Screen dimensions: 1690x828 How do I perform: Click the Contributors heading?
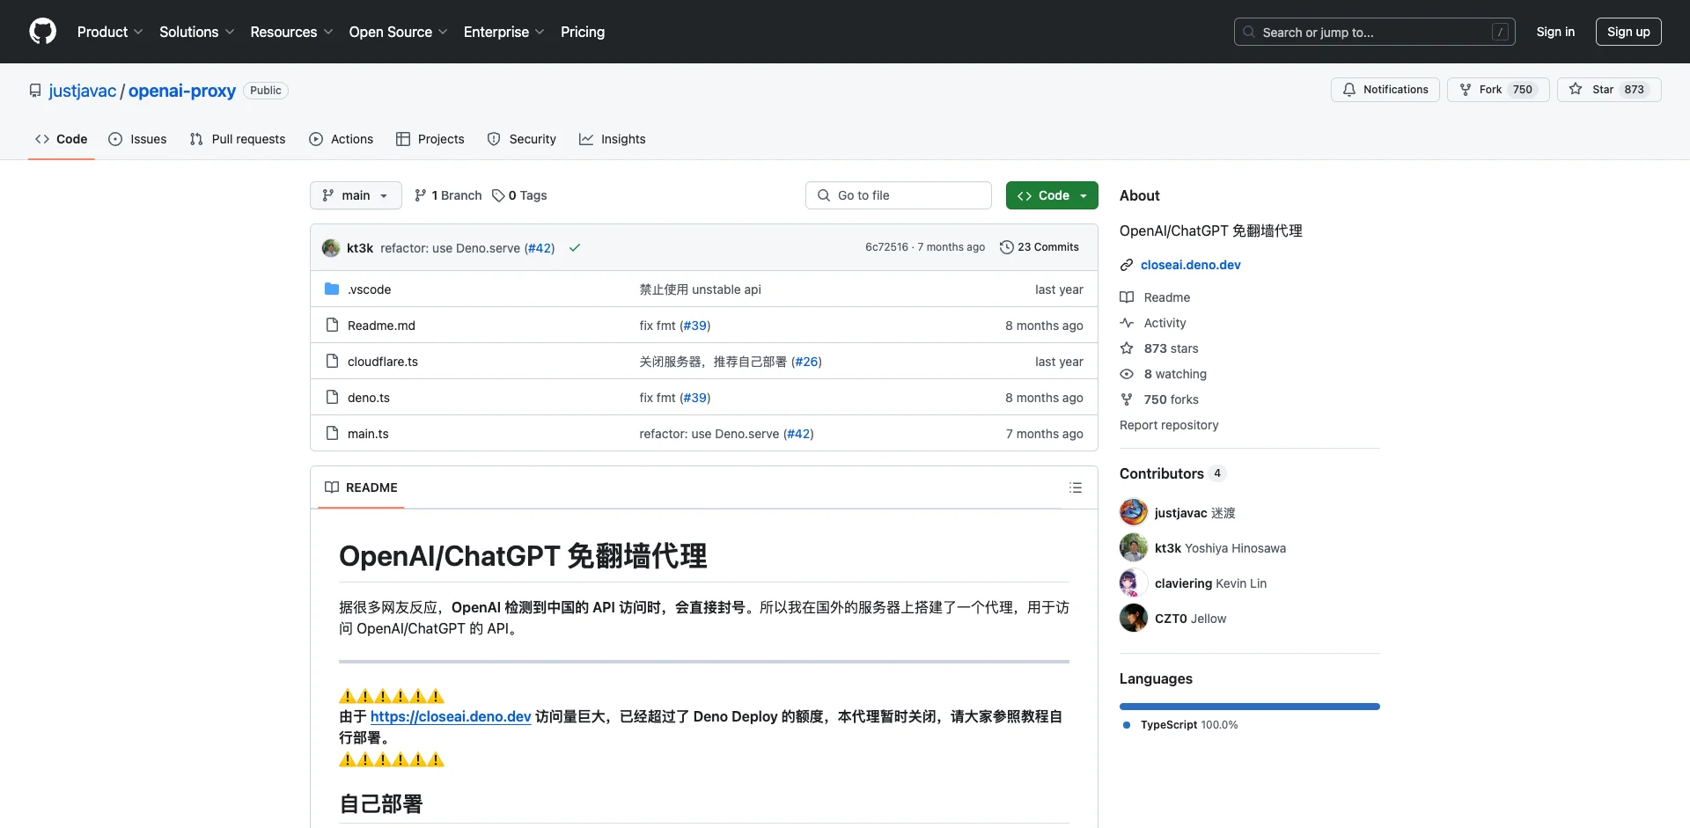click(1162, 473)
